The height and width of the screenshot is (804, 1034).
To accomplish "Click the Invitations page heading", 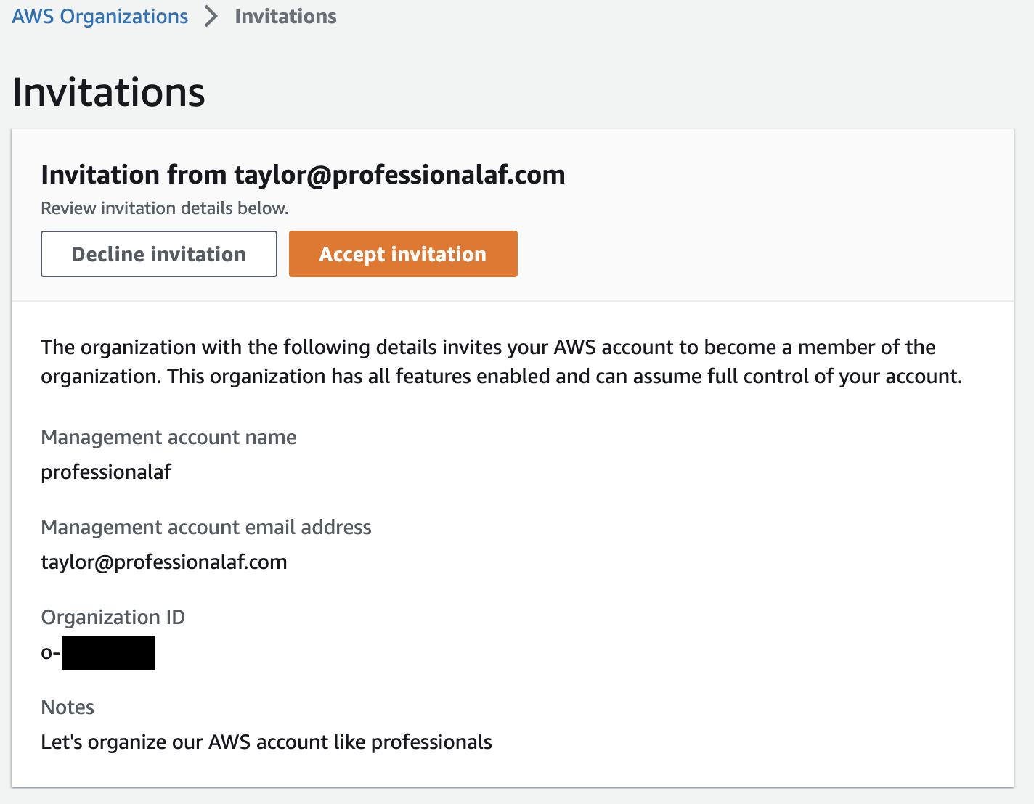I will click(109, 92).
